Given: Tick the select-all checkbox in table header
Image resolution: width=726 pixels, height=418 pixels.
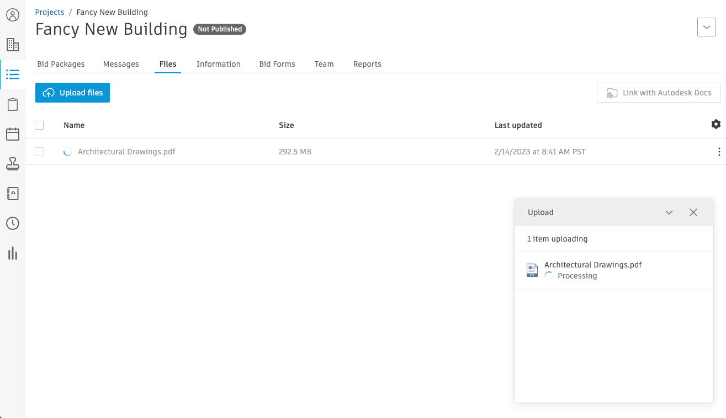Looking at the screenshot, I should (x=39, y=125).
